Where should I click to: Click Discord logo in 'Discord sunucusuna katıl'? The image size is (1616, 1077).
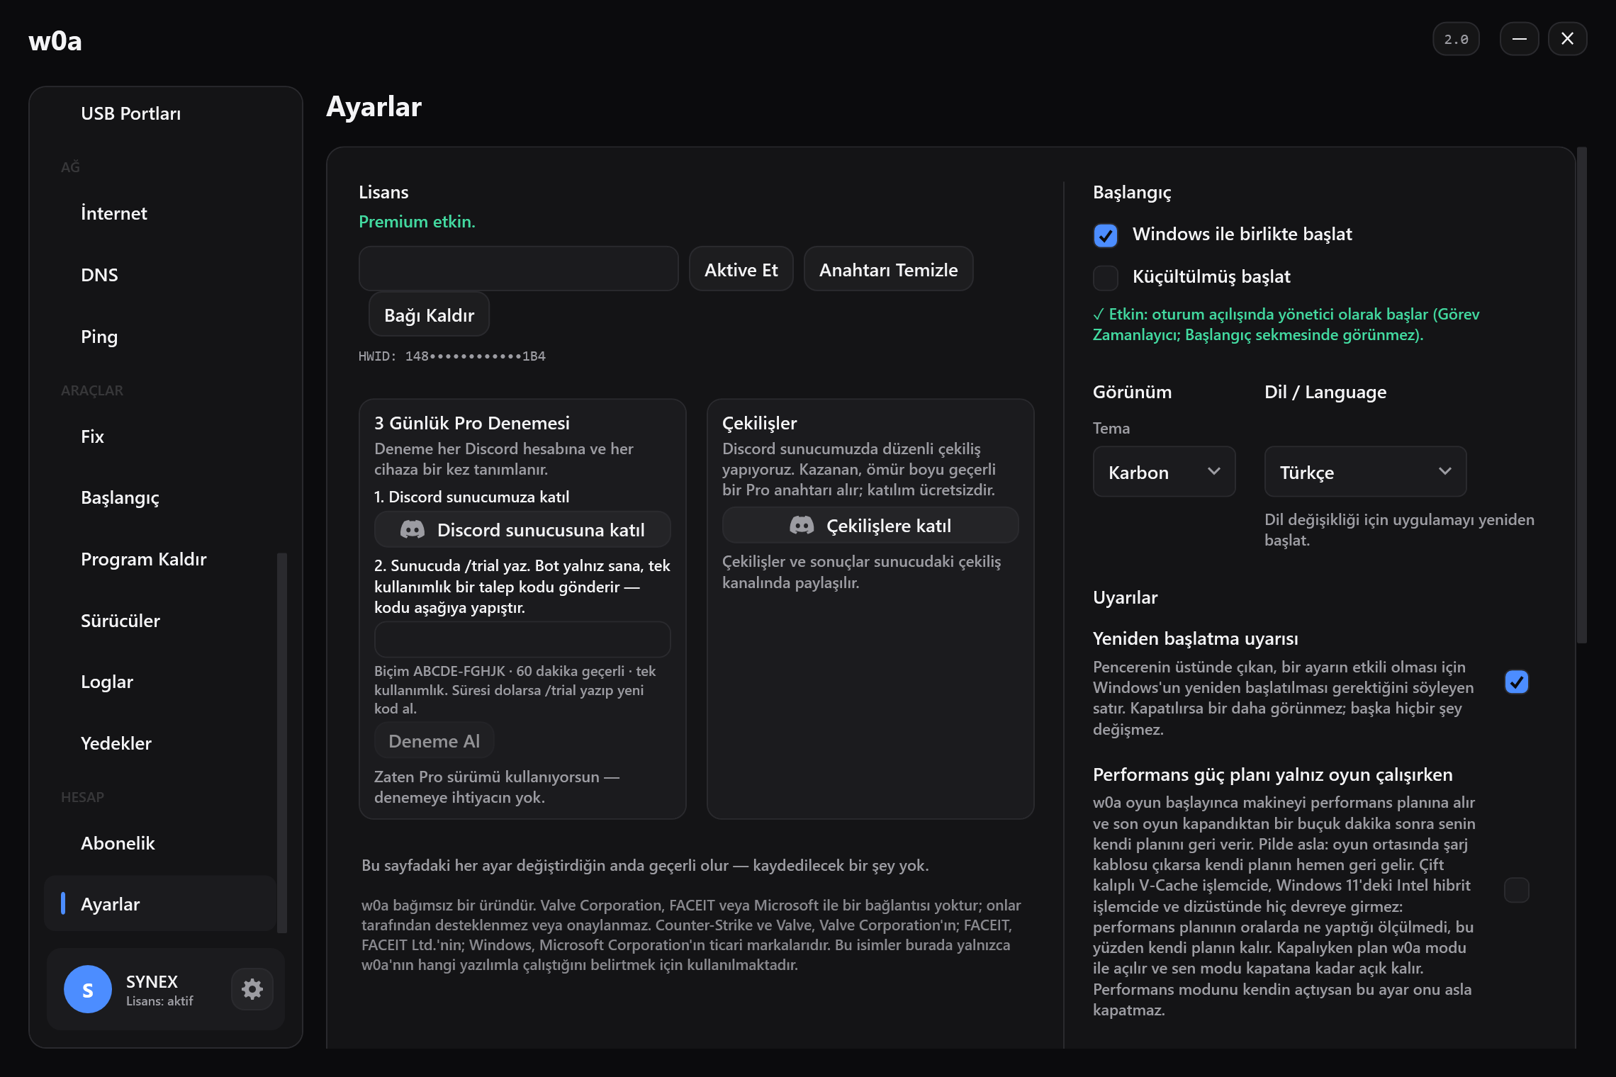(x=413, y=529)
